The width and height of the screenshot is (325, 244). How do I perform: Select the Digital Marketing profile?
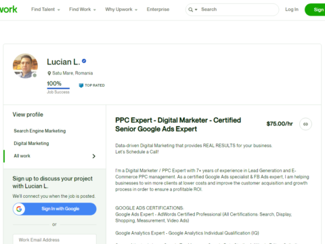click(x=31, y=144)
